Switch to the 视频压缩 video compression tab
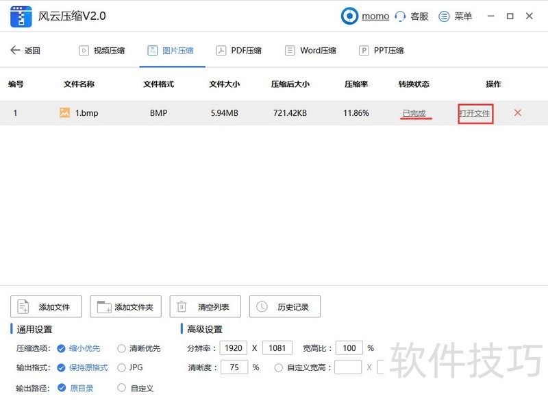Image resolution: width=548 pixels, height=401 pixels. 102,49
